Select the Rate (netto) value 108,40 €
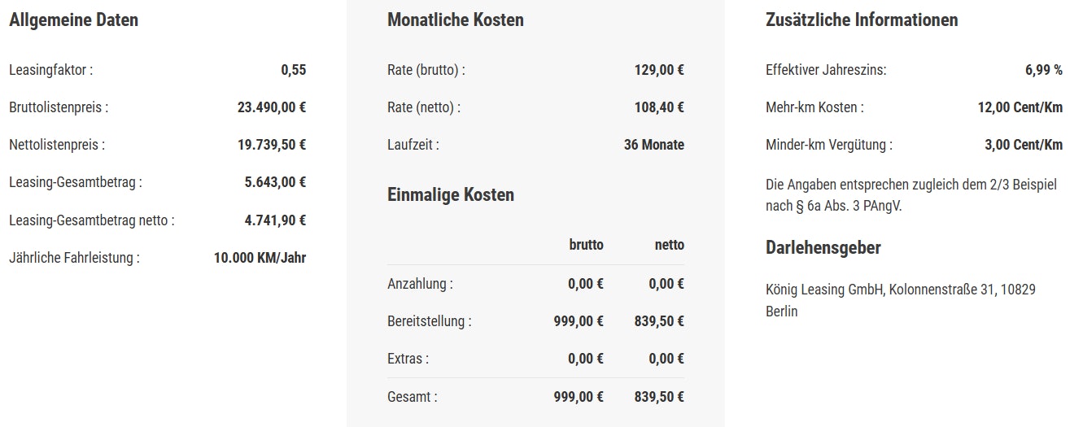Screen dimensions: 1083x427 pyautogui.click(x=659, y=107)
